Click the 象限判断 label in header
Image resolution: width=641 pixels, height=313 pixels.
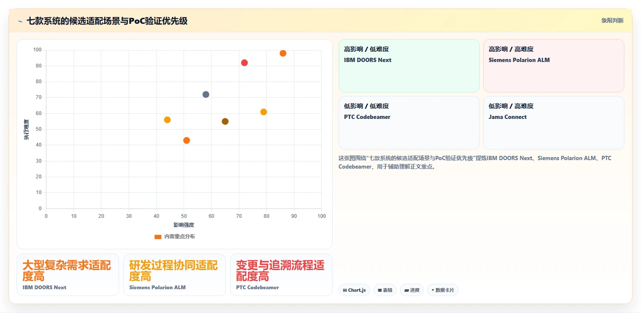[x=613, y=21]
